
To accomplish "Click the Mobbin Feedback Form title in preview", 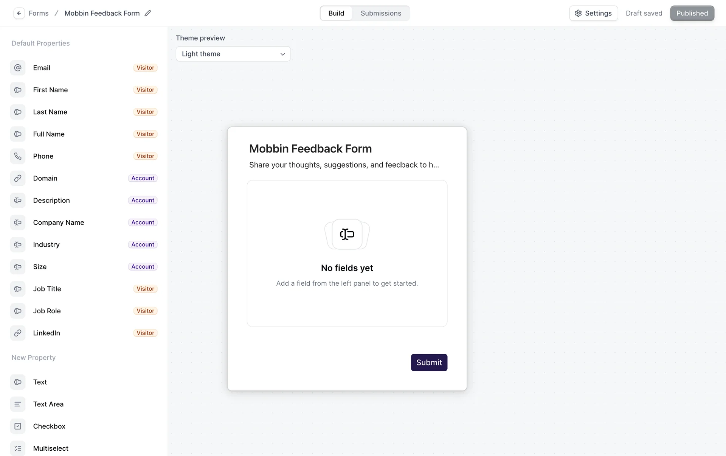I will tap(310, 149).
